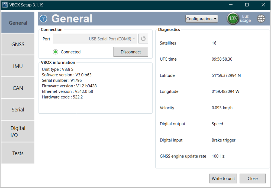Image resolution: width=271 pixels, height=188 pixels.
Task: Click the Port label
Action: point(46,39)
